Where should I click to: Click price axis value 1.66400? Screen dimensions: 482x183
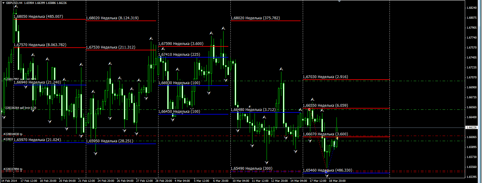pos(471,117)
